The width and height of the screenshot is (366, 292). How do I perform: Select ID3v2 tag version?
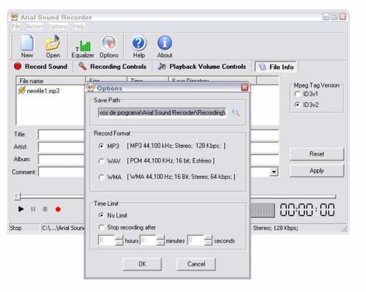point(297,104)
